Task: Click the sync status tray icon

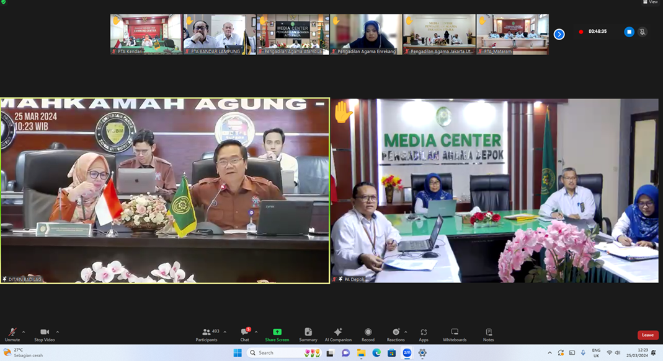Action: point(561,352)
